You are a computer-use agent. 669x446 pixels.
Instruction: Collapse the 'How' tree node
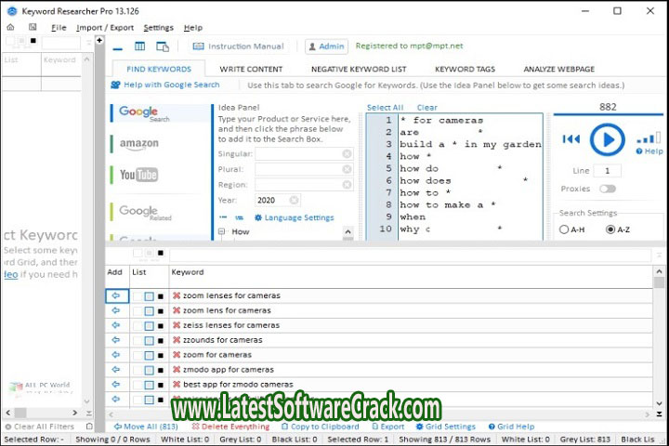222,232
